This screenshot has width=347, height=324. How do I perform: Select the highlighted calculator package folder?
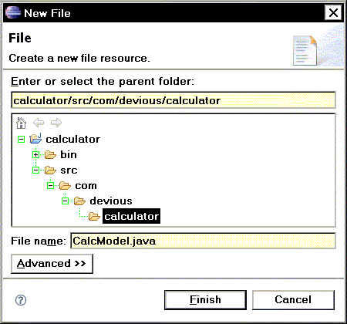click(131, 216)
